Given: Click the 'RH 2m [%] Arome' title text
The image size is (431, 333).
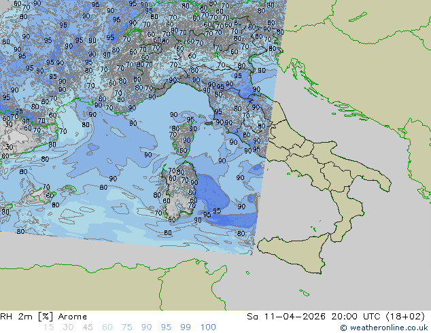Looking at the screenshot, I should (x=44, y=317).
